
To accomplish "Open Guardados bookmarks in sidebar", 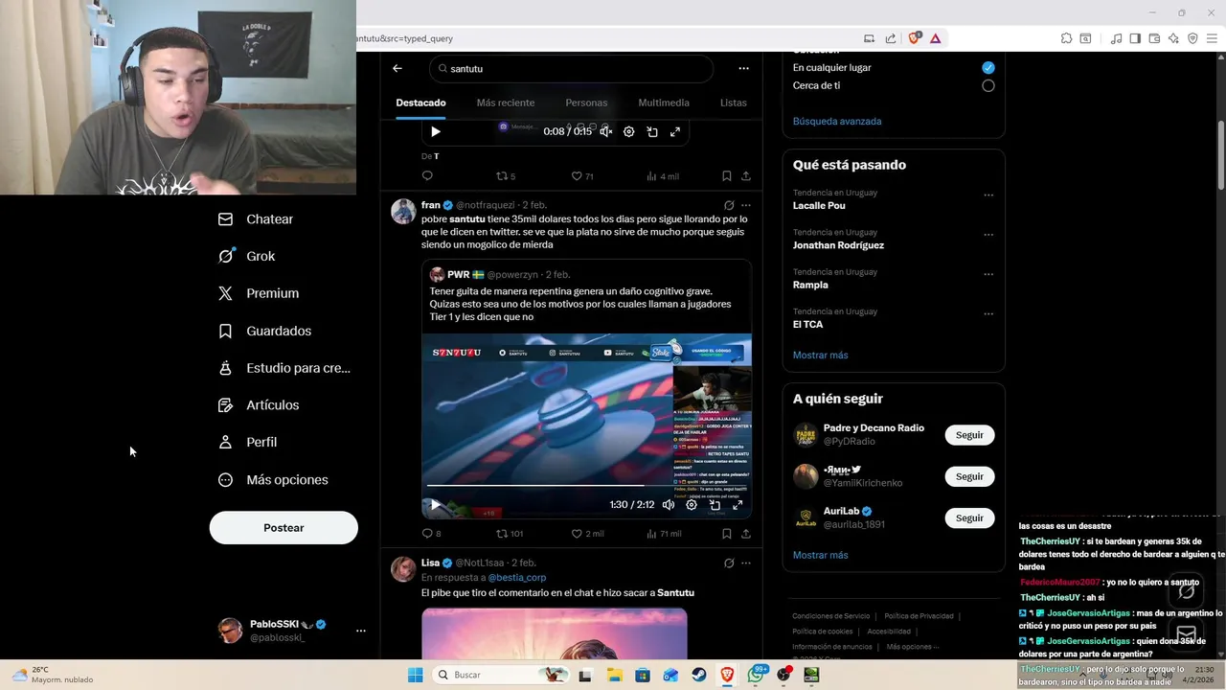I will click(x=264, y=331).
